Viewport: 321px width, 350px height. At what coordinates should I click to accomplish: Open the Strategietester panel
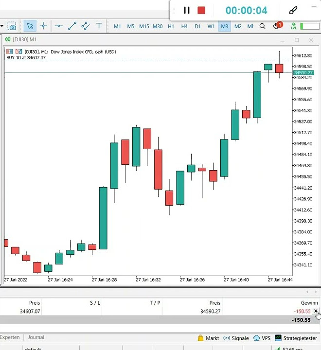click(x=295, y=338)
